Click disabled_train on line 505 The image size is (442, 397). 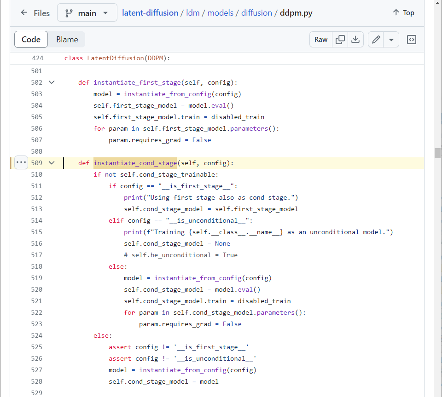click(x=238, y=117)
